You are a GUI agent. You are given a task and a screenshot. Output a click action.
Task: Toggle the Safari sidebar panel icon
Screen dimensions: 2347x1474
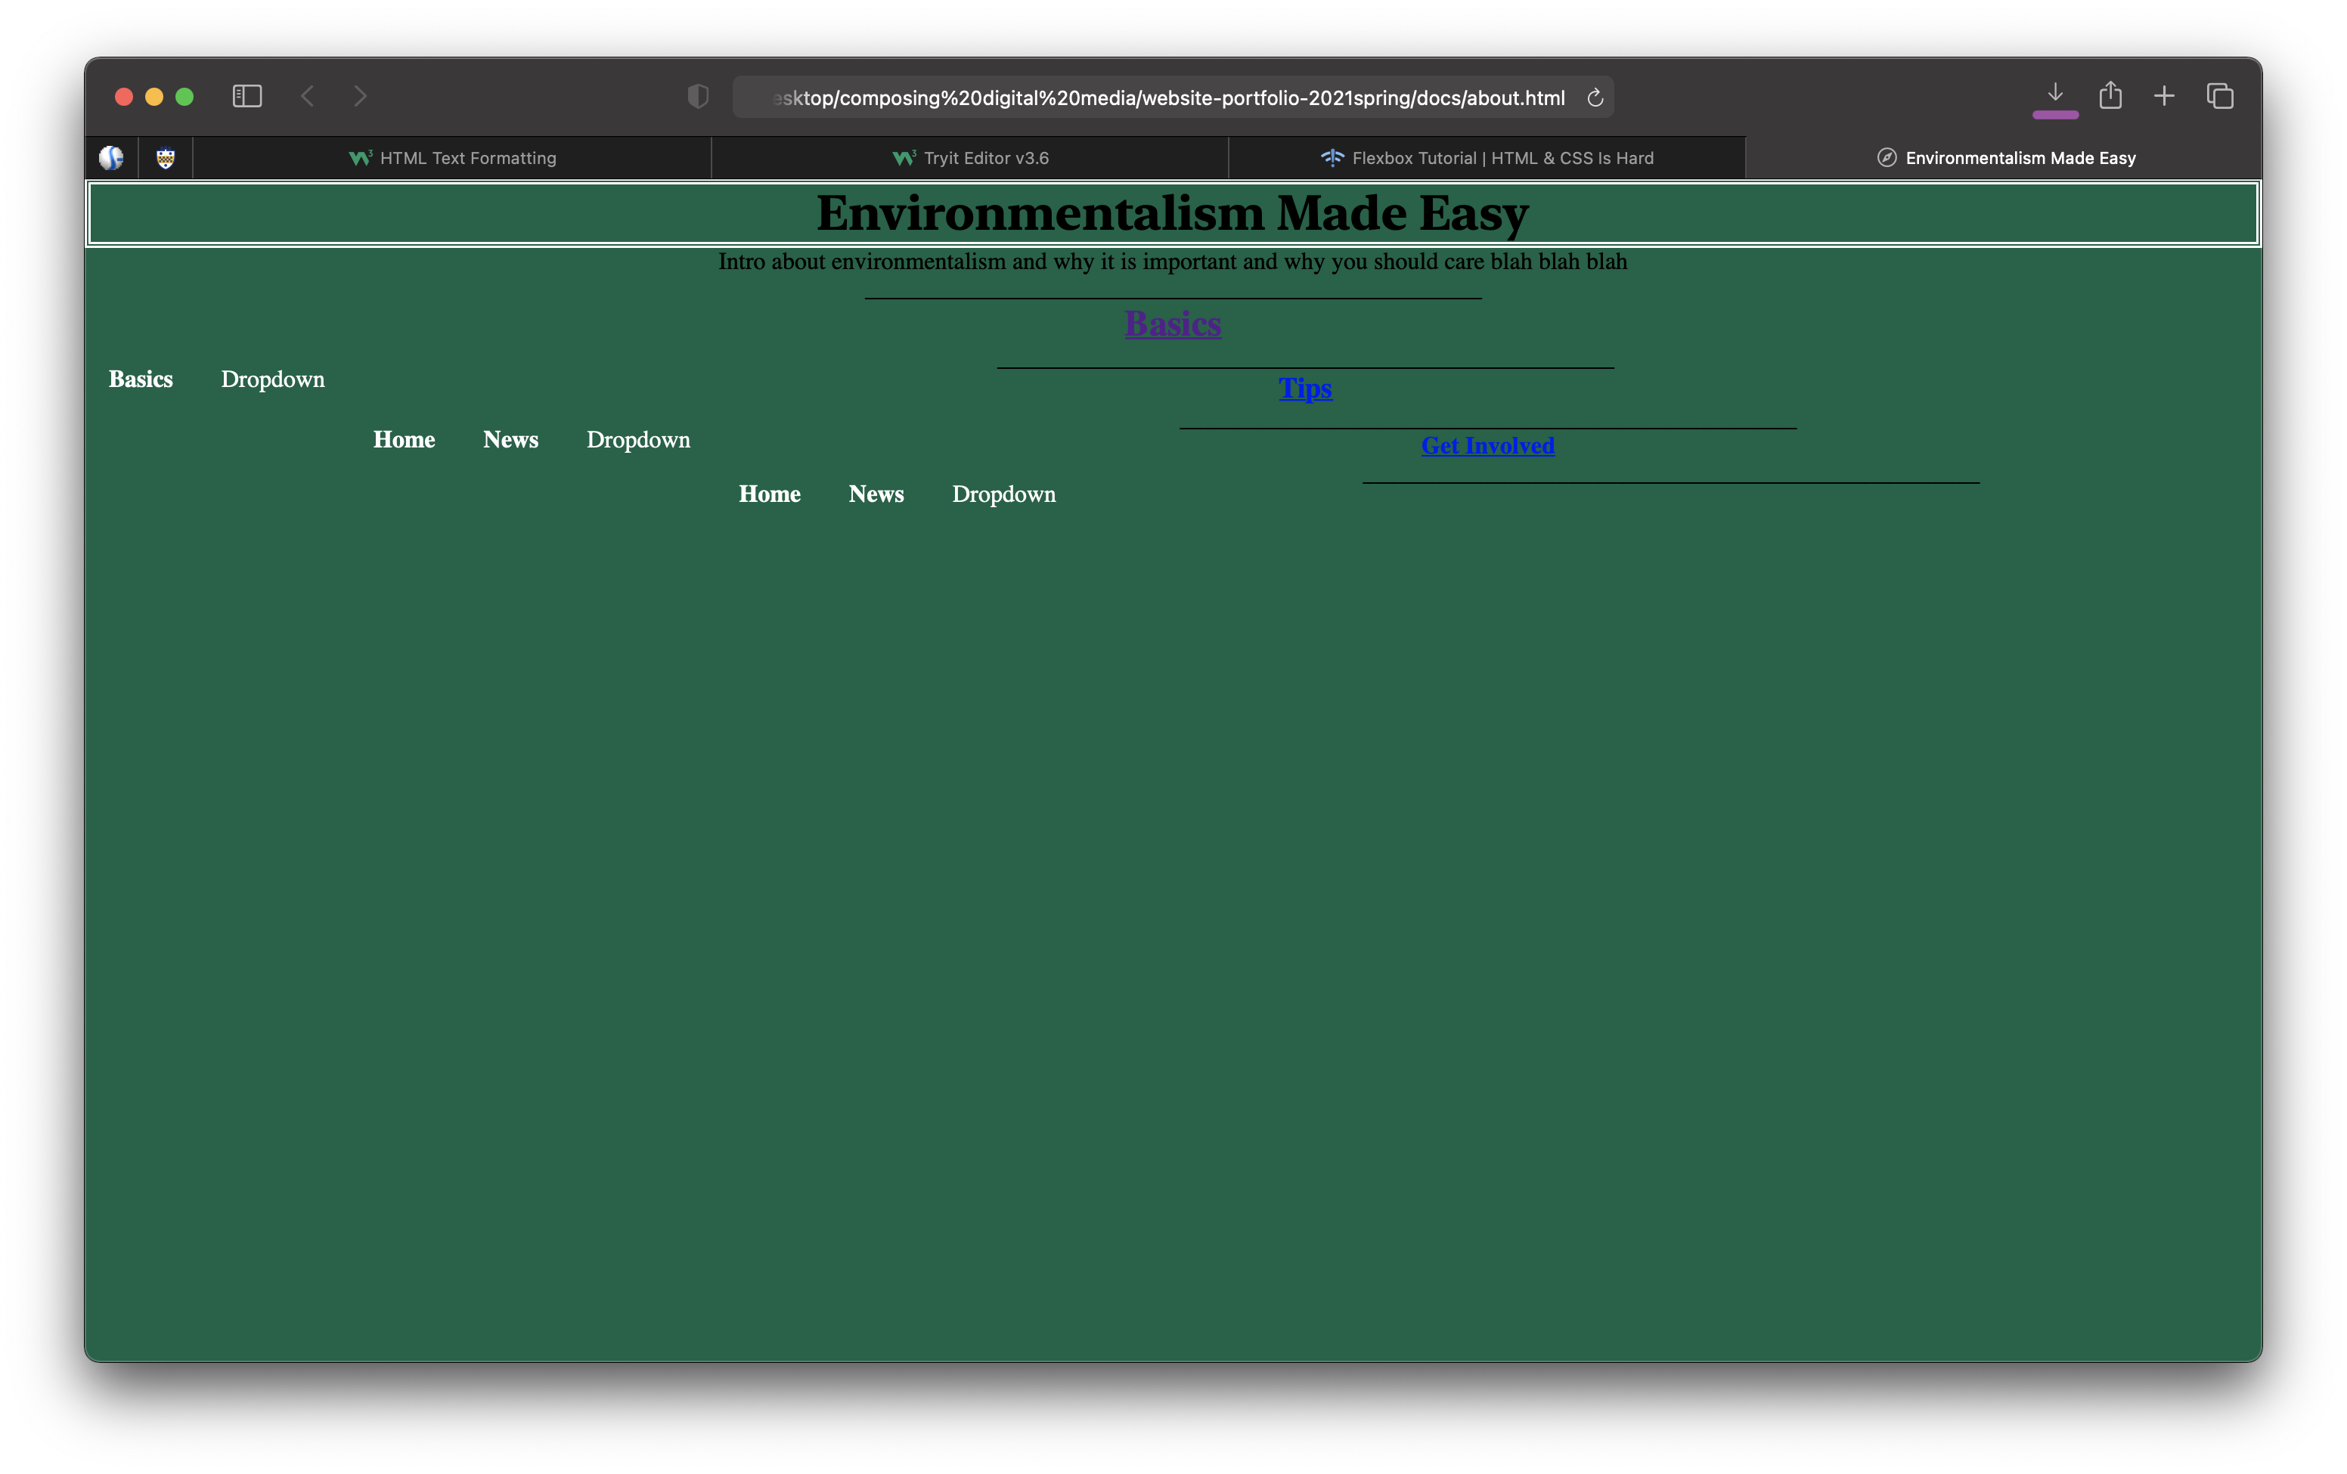tap(246, 97)
